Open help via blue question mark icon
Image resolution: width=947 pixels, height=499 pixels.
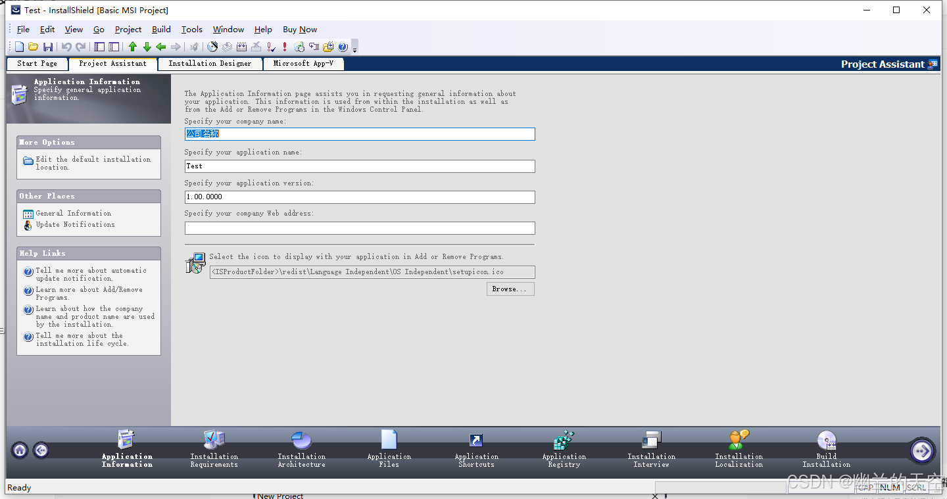[x=343, y=47]
